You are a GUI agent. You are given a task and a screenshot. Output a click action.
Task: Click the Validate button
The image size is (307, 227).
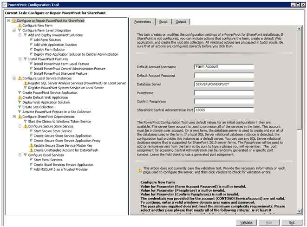[x=246, y=222]
